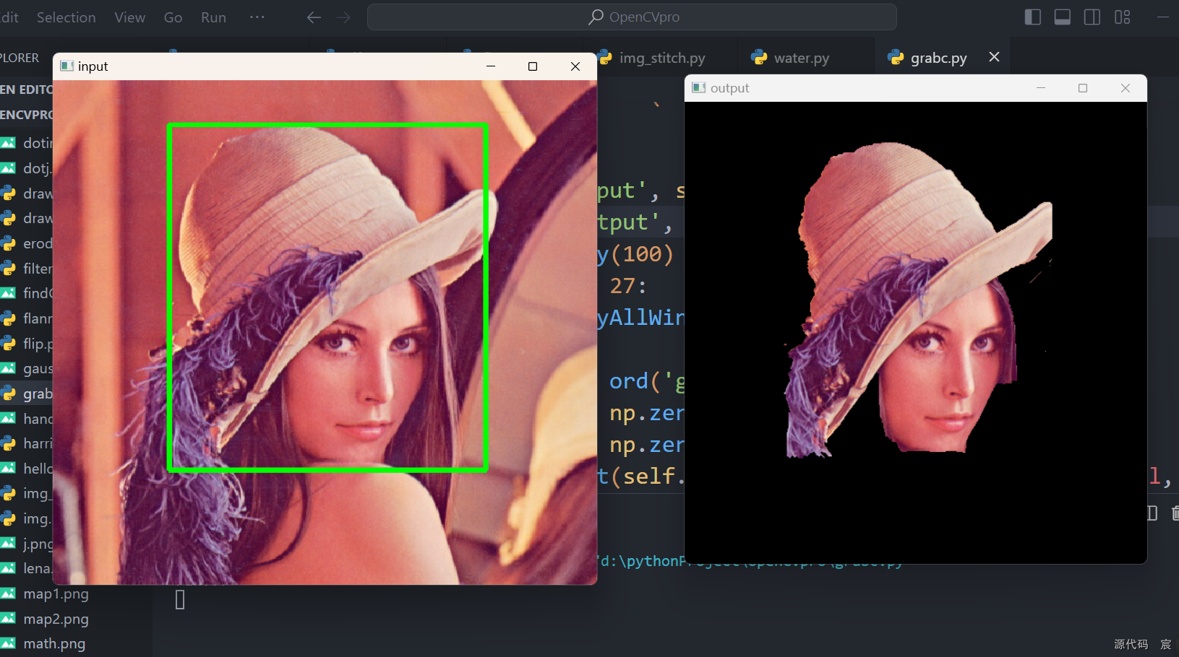Open the flip.p Python file
This screenshot has height=657, width=1179.
[x=26, y=344]
